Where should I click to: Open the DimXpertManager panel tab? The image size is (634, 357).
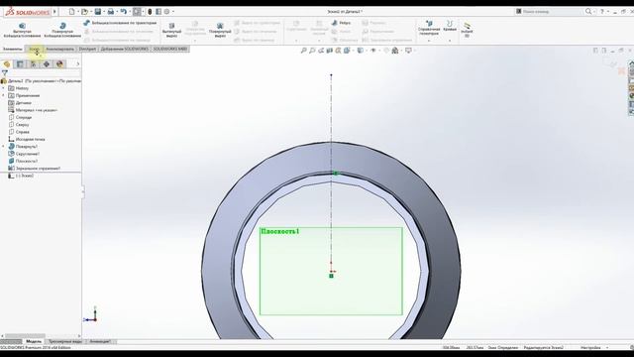point(47,63)
